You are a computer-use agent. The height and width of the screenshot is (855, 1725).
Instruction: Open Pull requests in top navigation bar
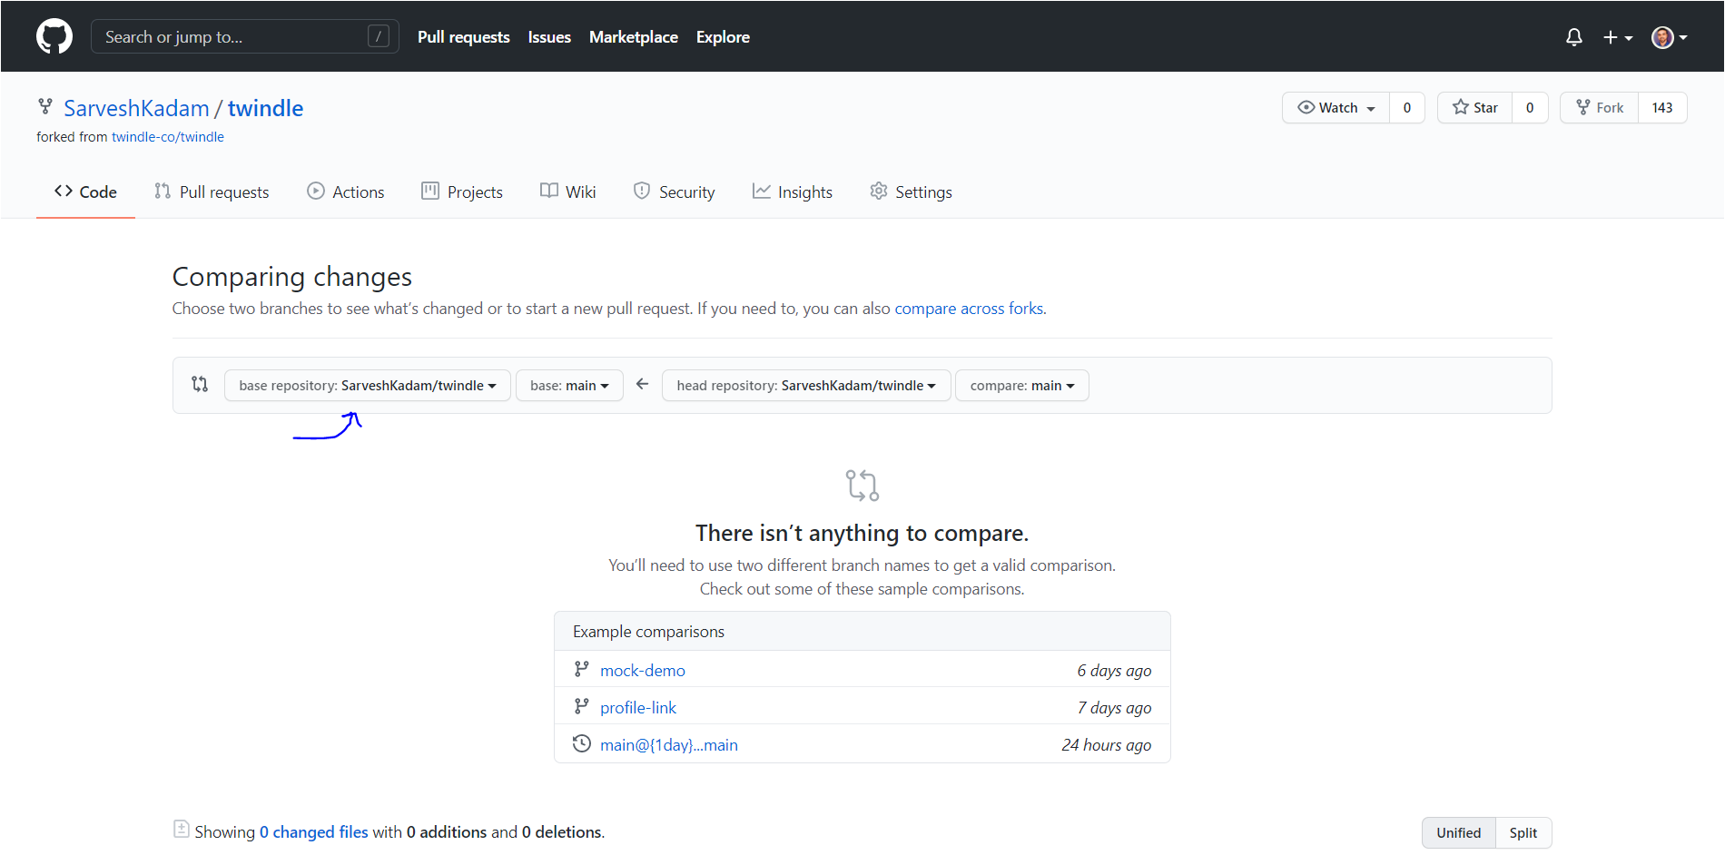[464, 37]
